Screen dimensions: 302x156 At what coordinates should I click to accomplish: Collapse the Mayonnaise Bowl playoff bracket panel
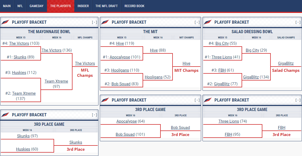(x=94, y=22)
